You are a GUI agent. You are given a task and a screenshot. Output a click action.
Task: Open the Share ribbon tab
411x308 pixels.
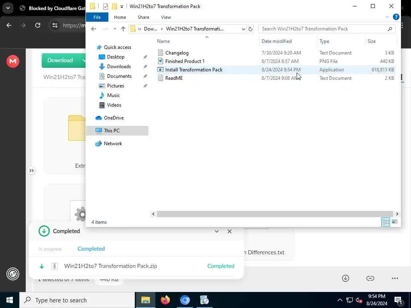143,17
